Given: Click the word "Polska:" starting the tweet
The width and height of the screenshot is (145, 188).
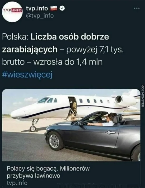Looking at the screenshot, I should point(15,37).
